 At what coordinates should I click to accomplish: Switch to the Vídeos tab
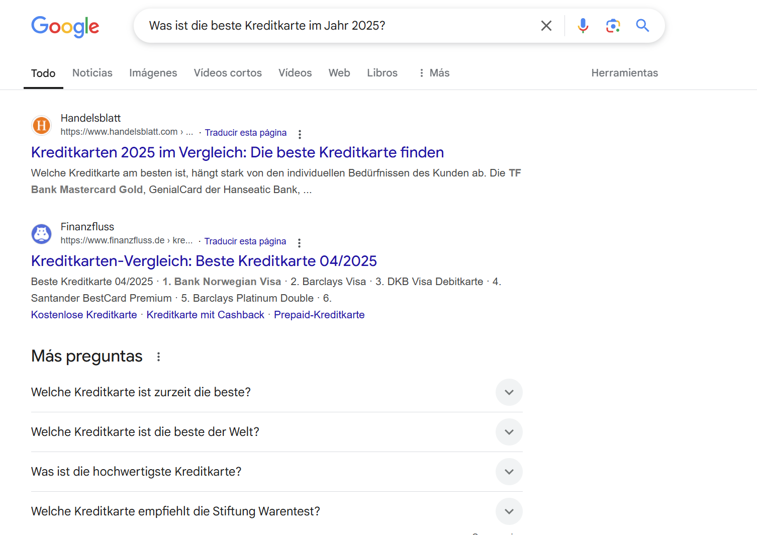(295, 73)
